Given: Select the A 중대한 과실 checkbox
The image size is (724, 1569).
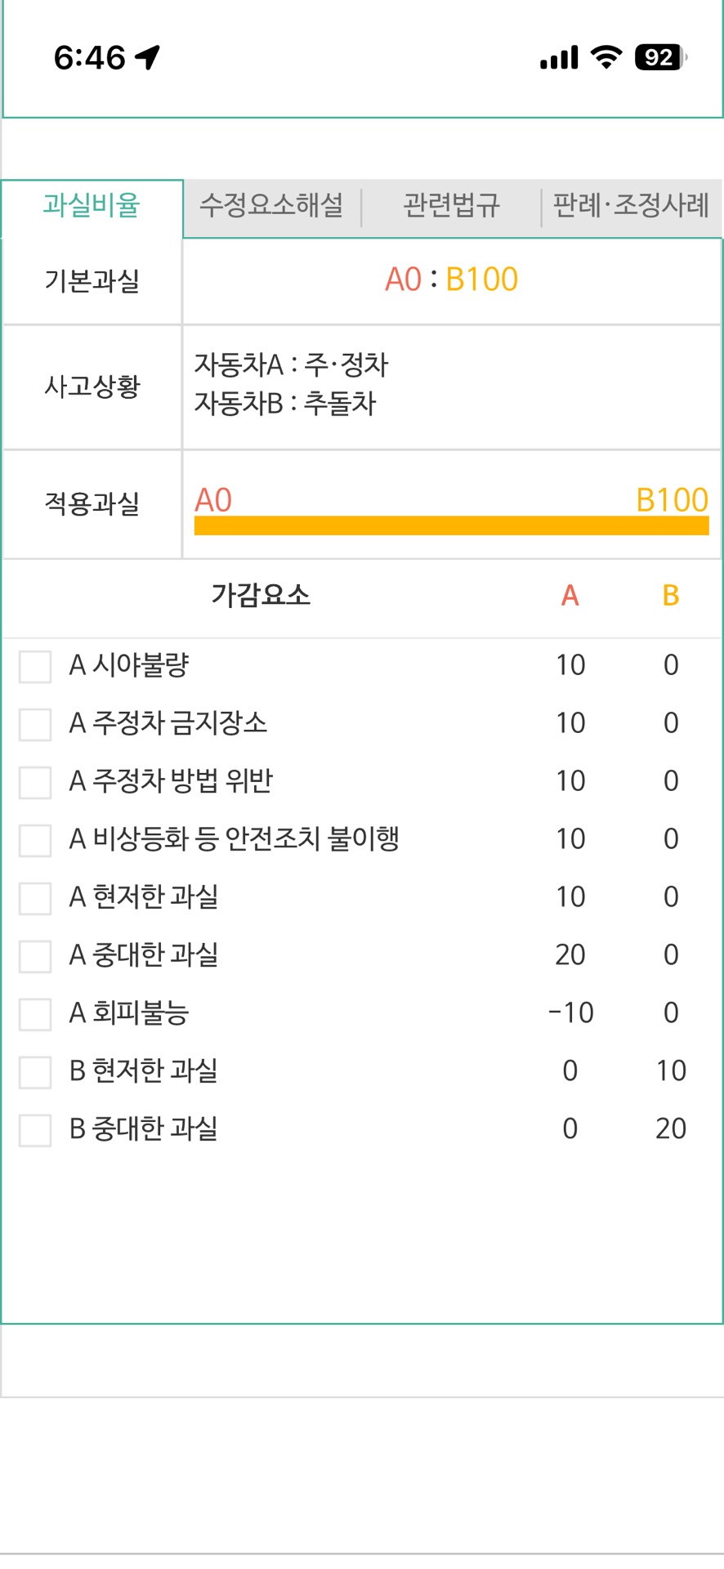Looking at the screenshot, I should pyautogui.click(x=35, y=956).
